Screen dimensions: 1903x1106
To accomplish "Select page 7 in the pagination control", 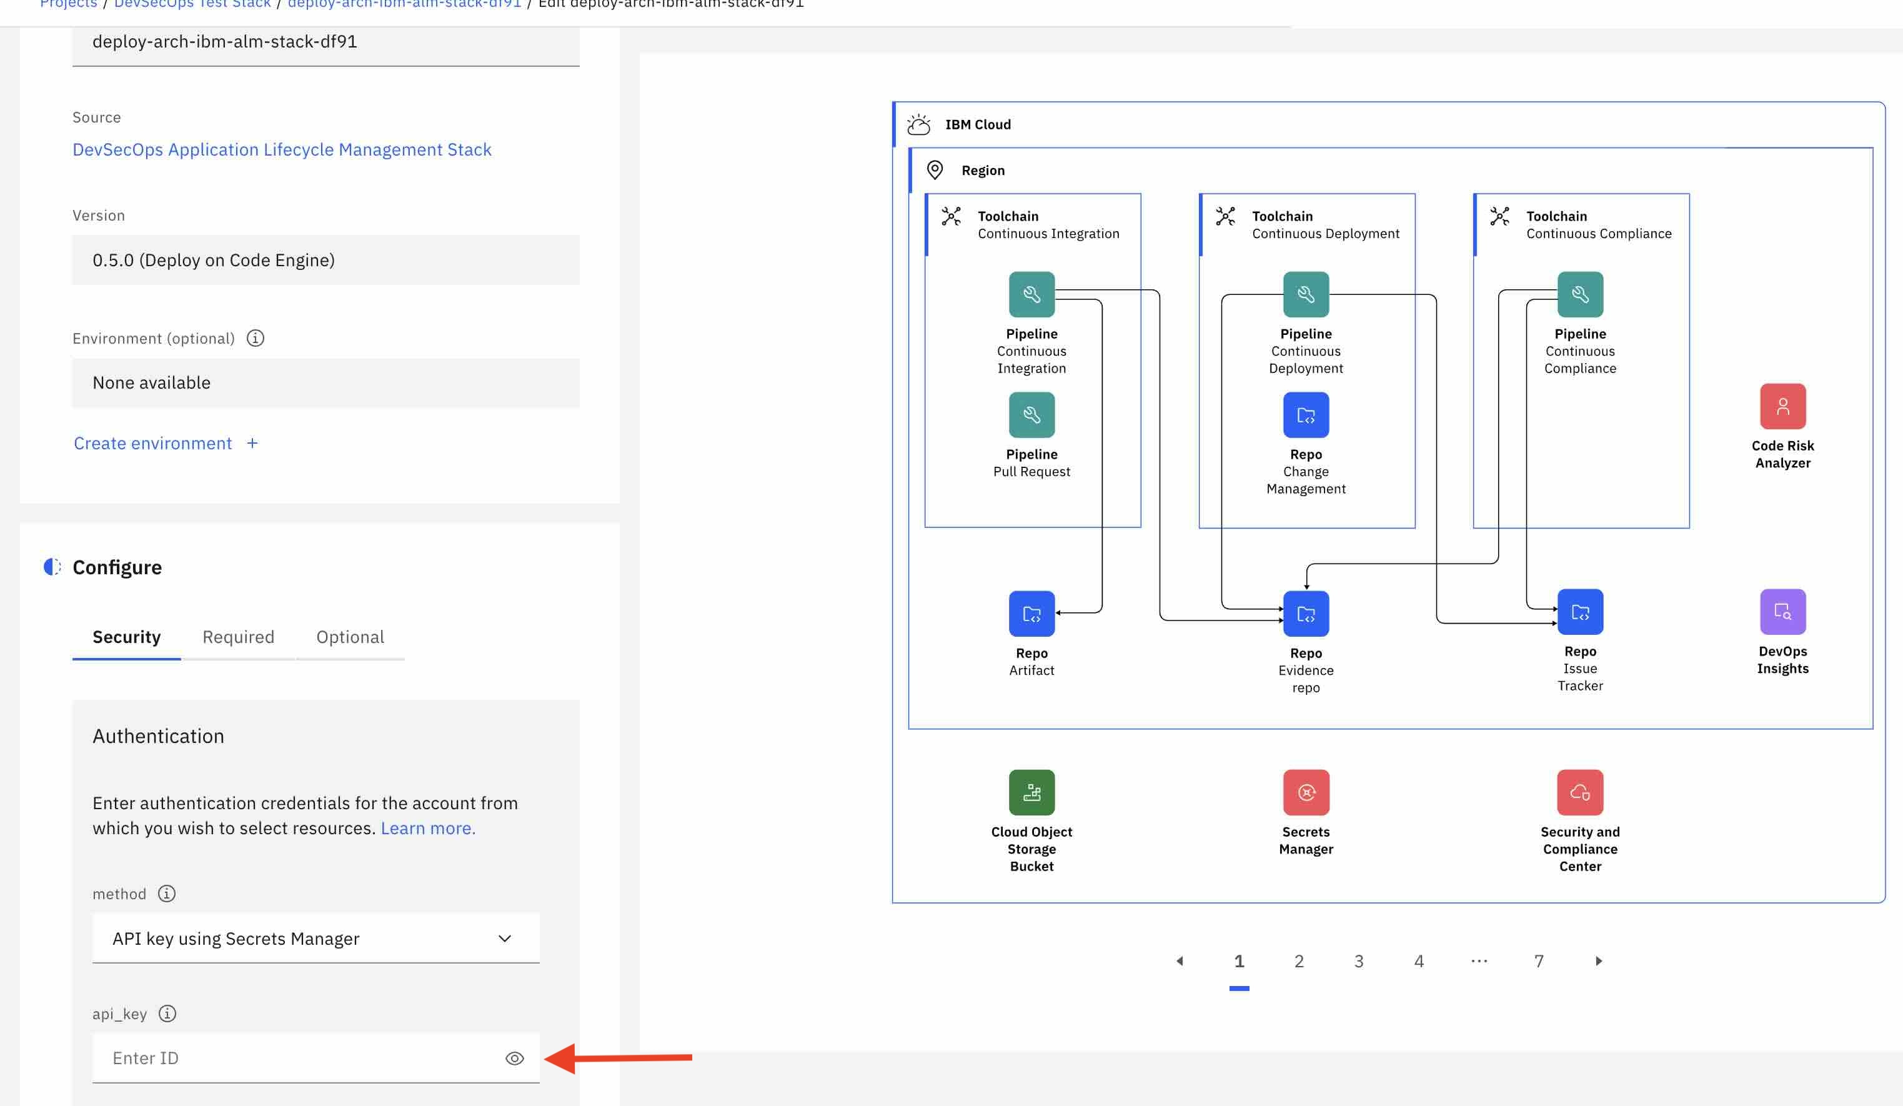I will pyautogui.click(x=1537, y=960).
